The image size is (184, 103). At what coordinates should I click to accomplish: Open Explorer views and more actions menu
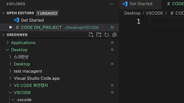point(111,4)
